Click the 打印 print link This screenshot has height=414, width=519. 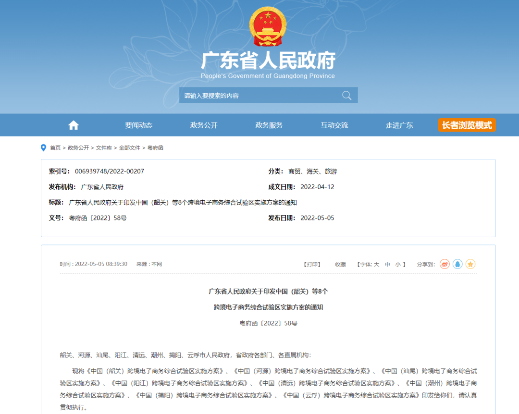pyautogui.click(x=312, y=264)
